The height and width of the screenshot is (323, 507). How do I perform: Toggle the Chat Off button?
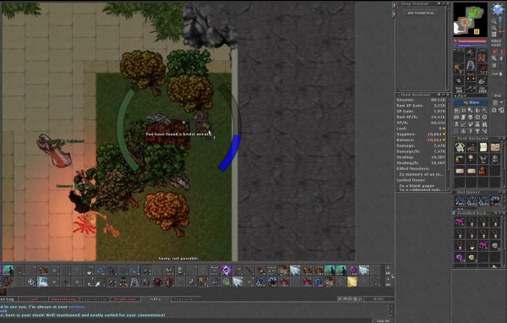383,320
